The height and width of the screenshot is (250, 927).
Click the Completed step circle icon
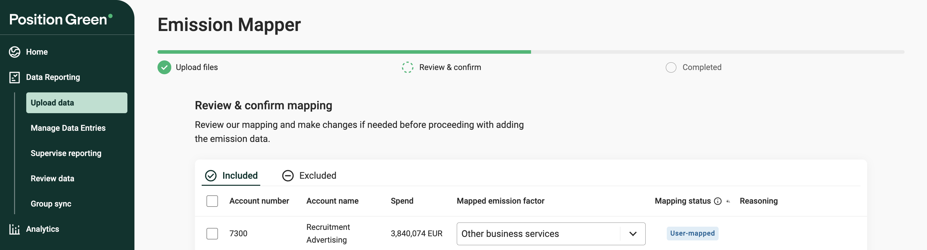671,67
